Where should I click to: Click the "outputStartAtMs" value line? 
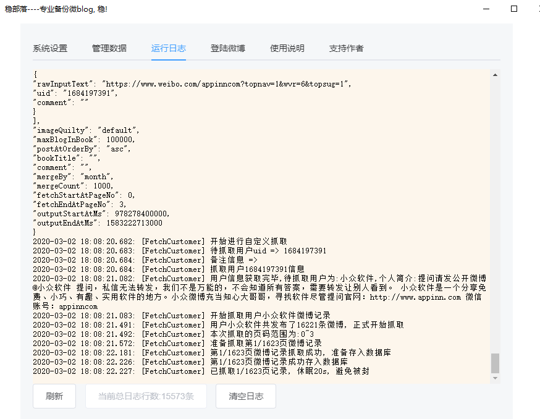[101, 214]
